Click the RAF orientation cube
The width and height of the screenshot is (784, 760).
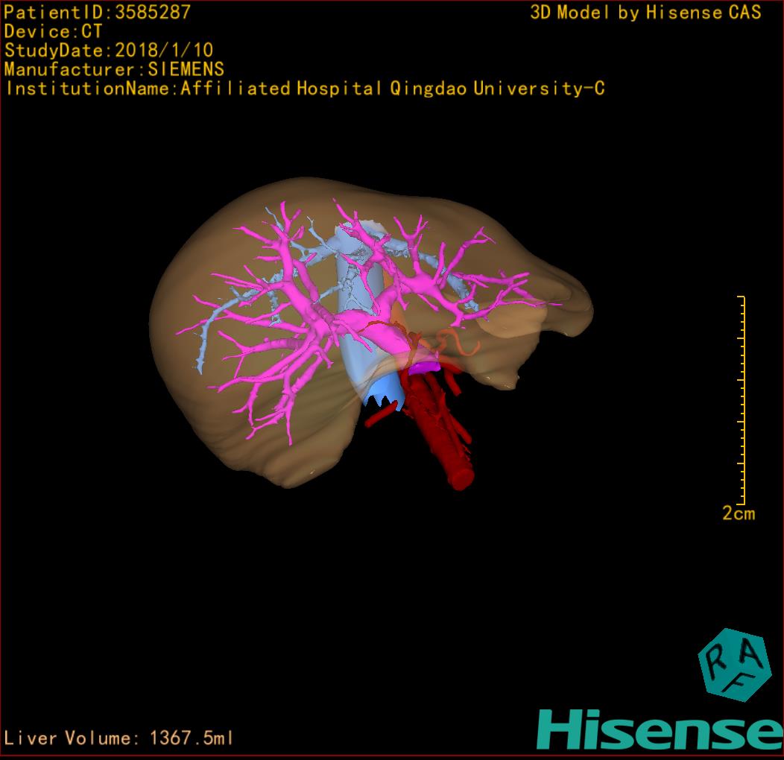point(735,665)
